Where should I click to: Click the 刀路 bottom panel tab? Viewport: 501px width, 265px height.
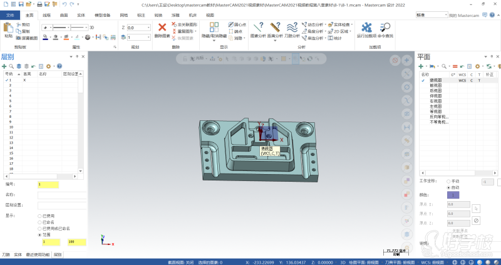point(6,255)
